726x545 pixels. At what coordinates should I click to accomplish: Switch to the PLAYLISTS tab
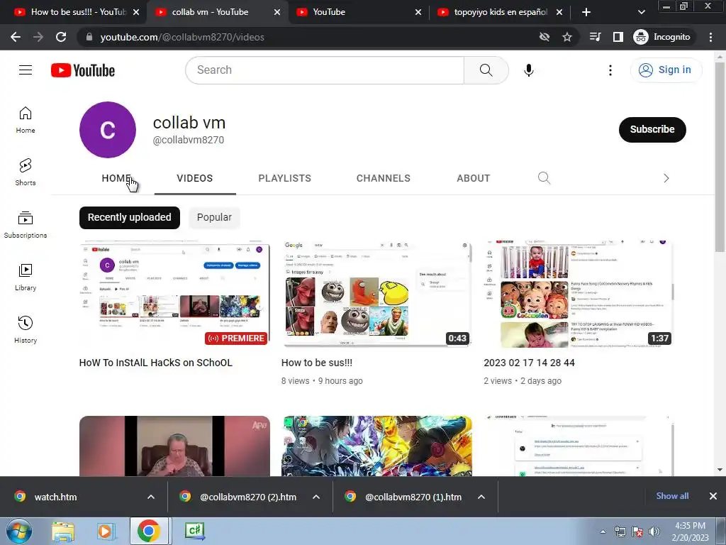click(285, 178)
